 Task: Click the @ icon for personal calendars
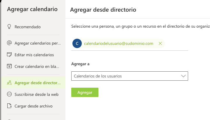pyautogui.click(x=9, y=43)
